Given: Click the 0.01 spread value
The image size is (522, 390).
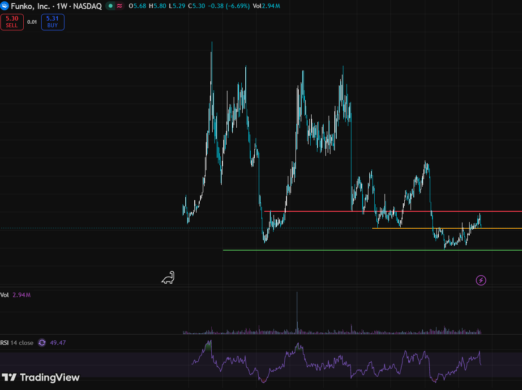Looking at the screenshot, I should [32, 22].
